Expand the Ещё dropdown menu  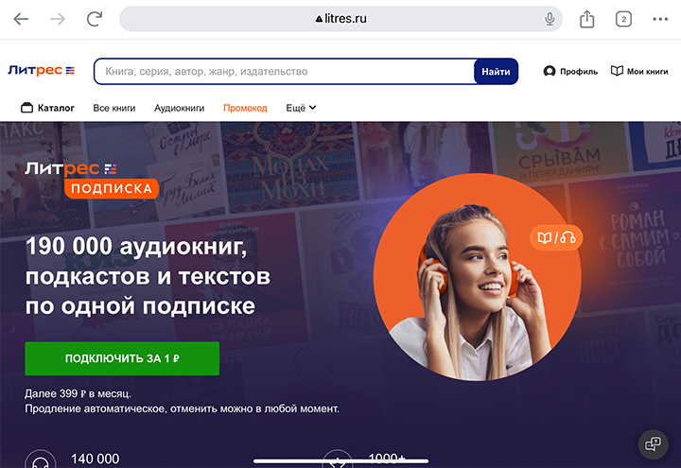pos(301,108)
